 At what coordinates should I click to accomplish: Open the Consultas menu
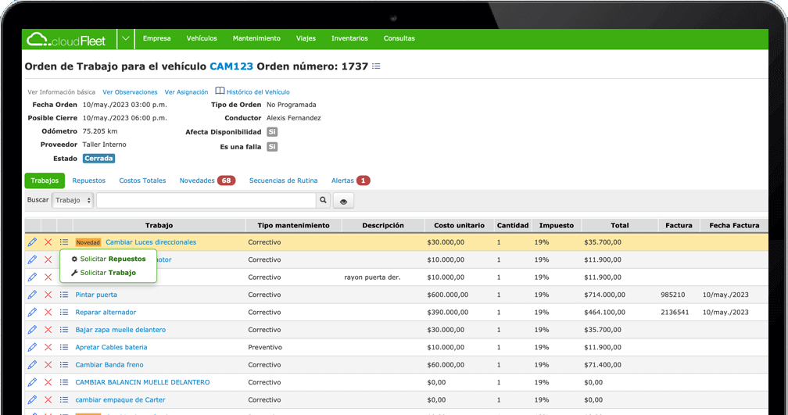(399, 38)
